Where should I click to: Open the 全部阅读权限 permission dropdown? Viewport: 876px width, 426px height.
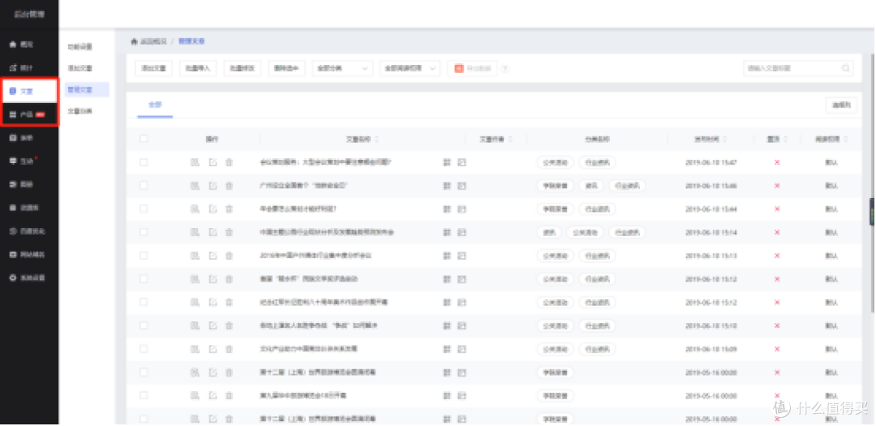point(410,68)
